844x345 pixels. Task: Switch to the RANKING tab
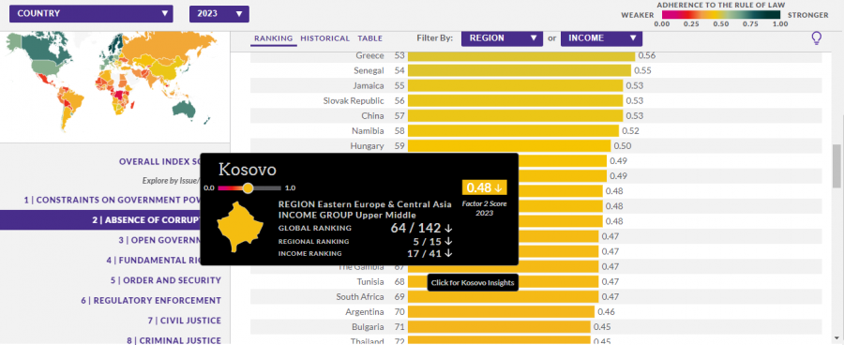pos(274,38)
